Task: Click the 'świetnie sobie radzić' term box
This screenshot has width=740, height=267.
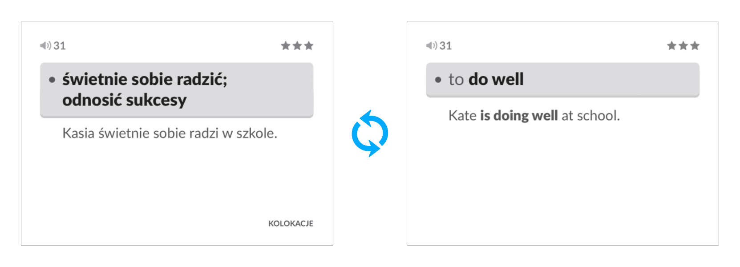Action: tap(177, 89)
